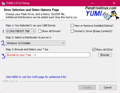Expand the Windows 10 Installer distribution dropdown

pyautogui.click(x=35, y=43)
